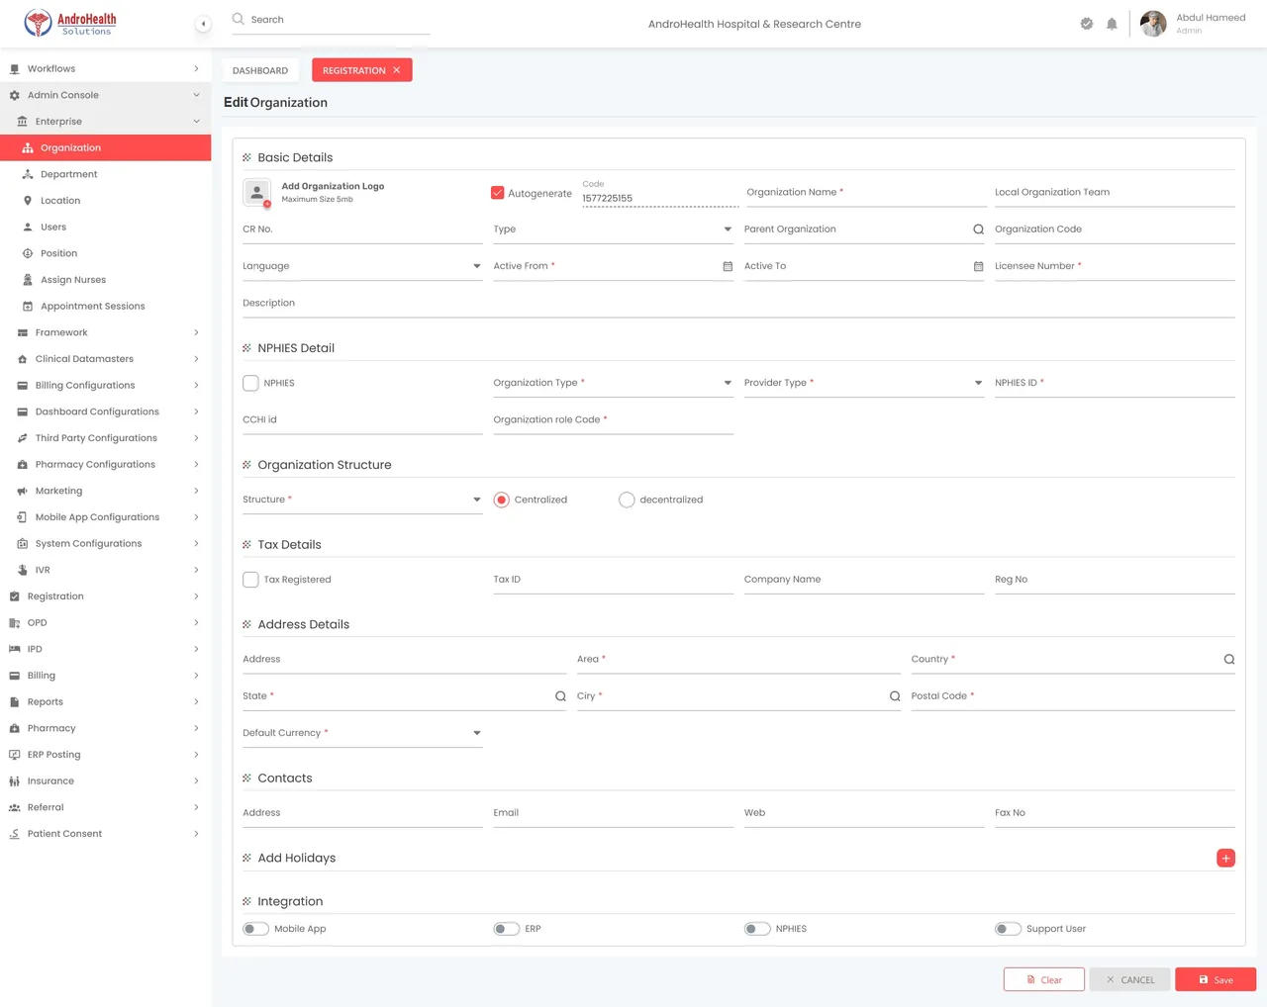Open the Active From calendar icon
This screenshot has width=1267, height=1007.
click(728, 266)
